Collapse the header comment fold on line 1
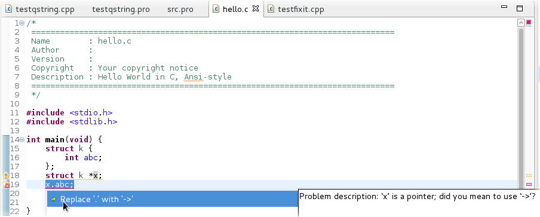Image resolution: width=540 pixels, height=217 pixels. pos(22,23)
